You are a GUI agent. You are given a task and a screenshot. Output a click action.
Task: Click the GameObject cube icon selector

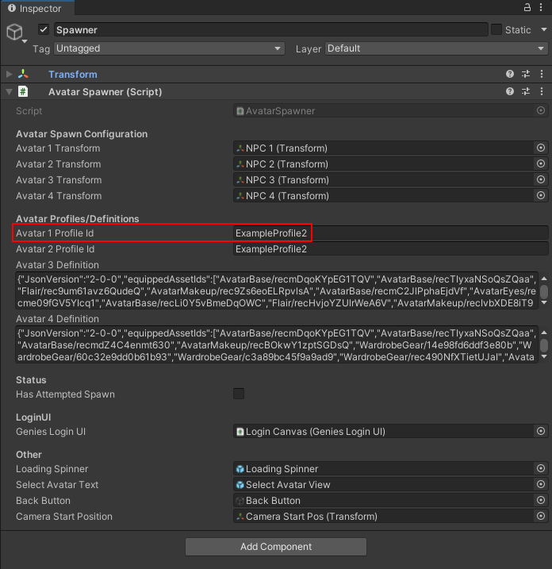[14, 32]
